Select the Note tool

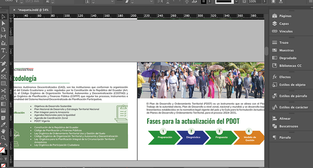tap(3, 118)
